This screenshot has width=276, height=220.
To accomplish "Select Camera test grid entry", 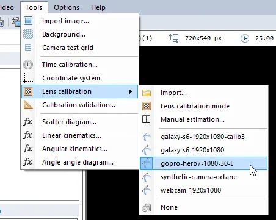I will (80, 48).
